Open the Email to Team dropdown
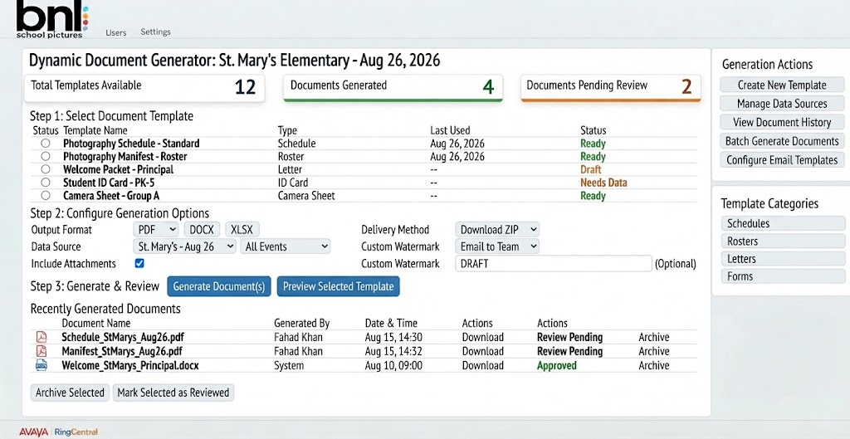The image size is (850, 439). [x=497, y=246]
